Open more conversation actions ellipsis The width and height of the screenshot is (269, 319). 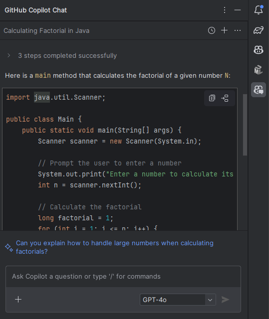238,30
